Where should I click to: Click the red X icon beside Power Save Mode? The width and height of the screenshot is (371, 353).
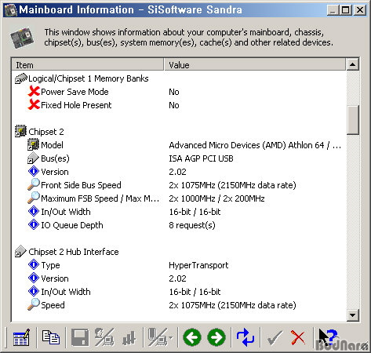pyautogui.click(x=34, y=92)
